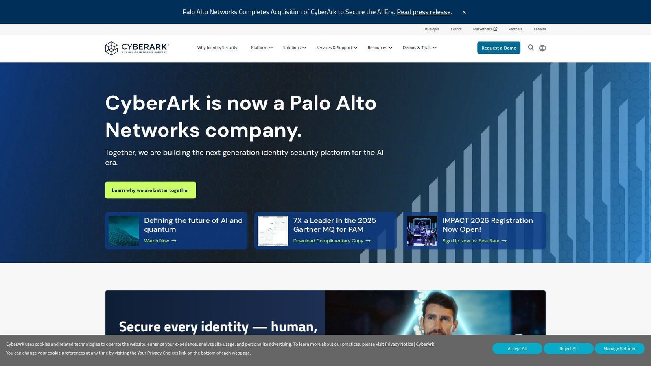Open the Partners link
The image size is (651, 366).
515,29
